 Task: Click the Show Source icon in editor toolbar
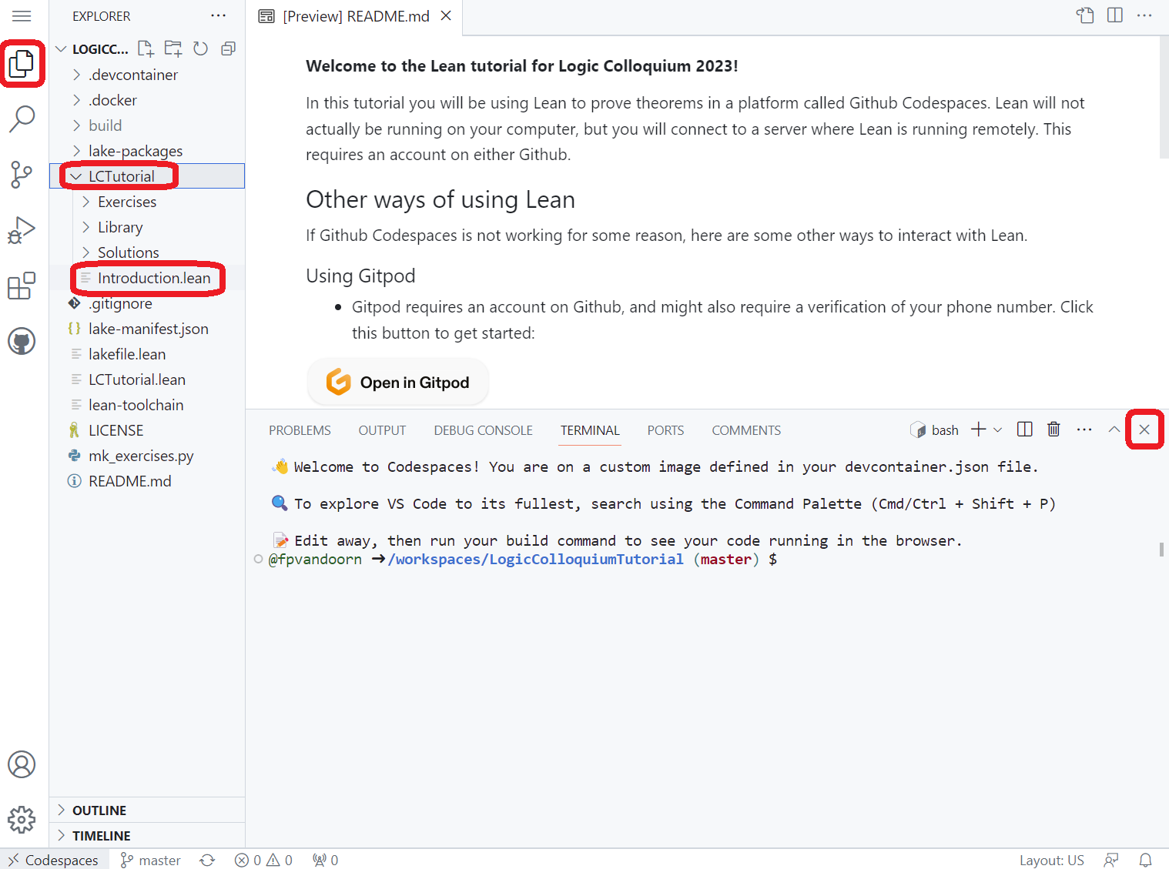click(1085, 15)
